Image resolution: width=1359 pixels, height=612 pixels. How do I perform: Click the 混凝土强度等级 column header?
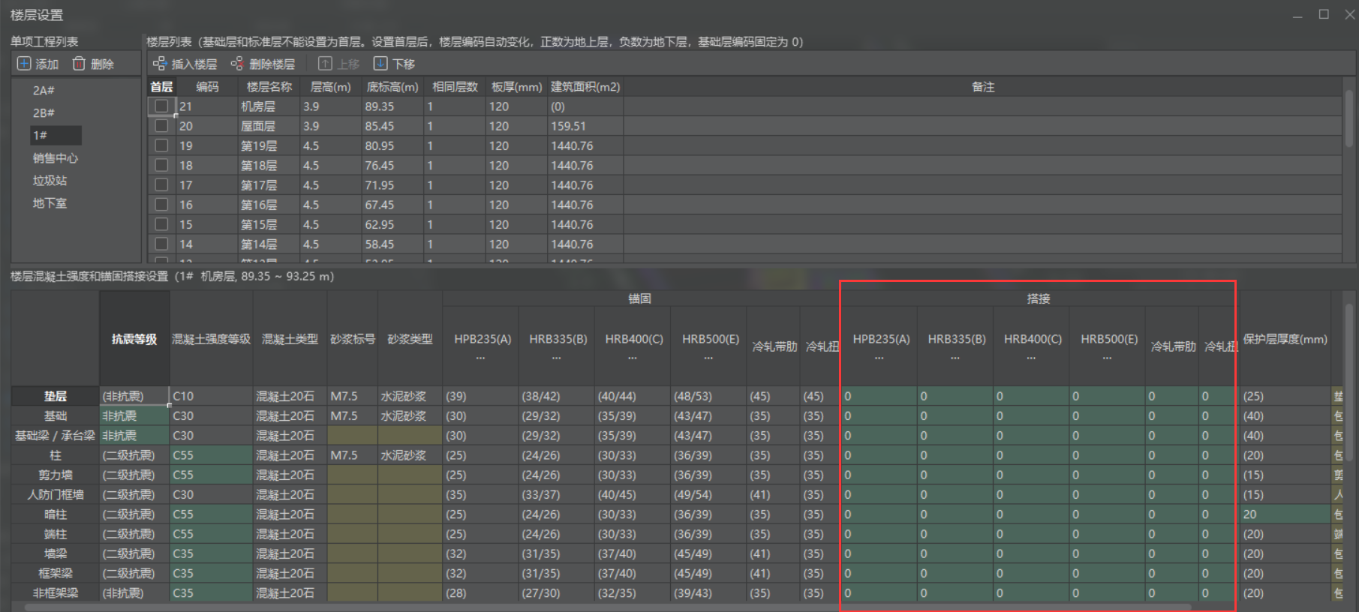pos(211,339)
